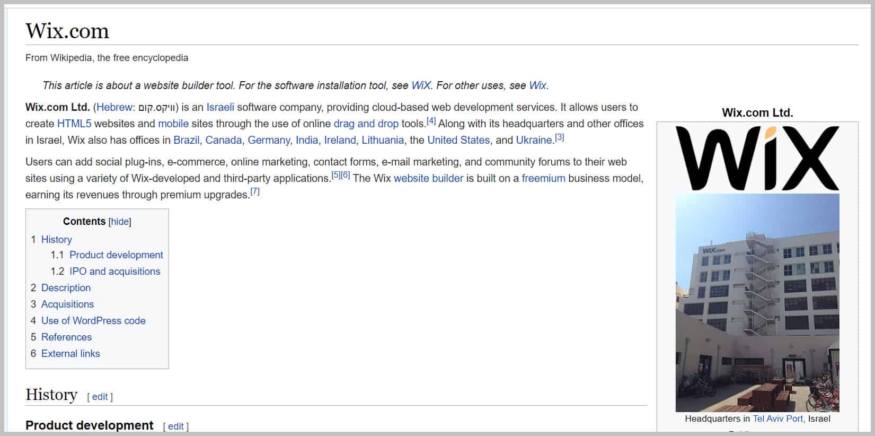
Task: Go to External links in contents
Action: click(x=70, y=353)
